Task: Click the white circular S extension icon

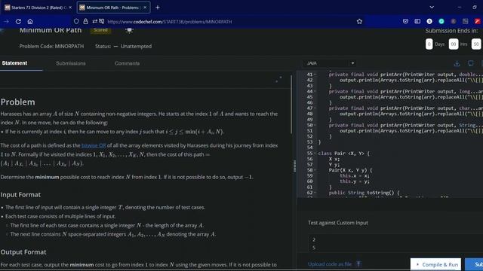Action: click(x=429, y=21)
